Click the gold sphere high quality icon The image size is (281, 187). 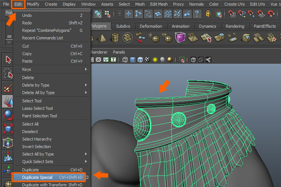pyautogui.click(x=170, y=59)
